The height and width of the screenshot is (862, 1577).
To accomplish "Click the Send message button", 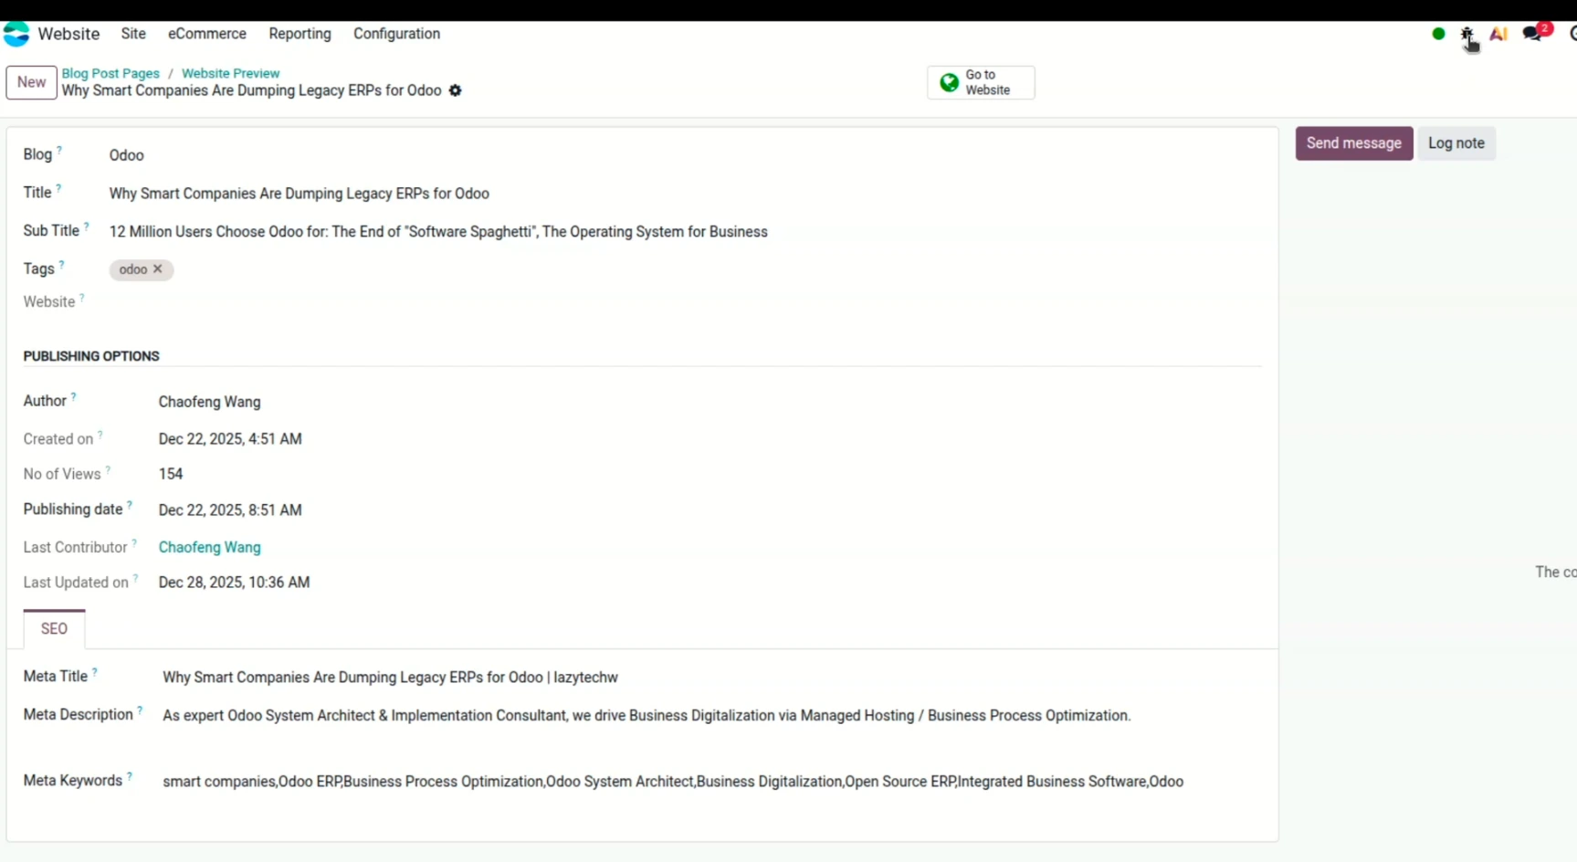I will (1353, 143).
